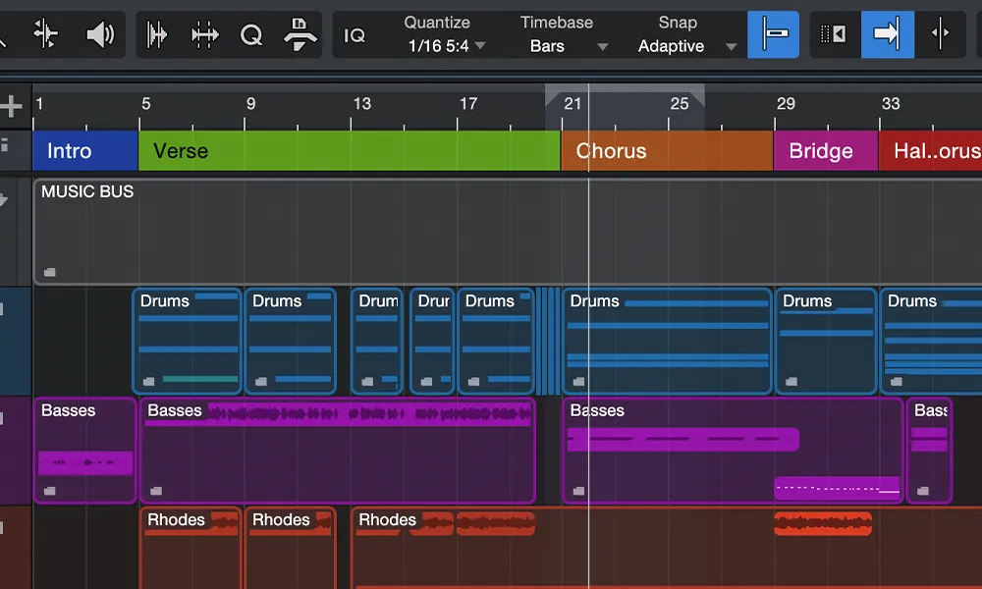Disable the blue Autoscroll arrow button
This screenshot has height=589, width=982.
point(887,34)
